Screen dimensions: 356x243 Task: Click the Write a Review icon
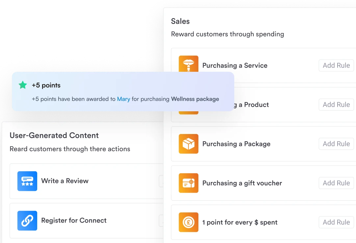(27, 181)
